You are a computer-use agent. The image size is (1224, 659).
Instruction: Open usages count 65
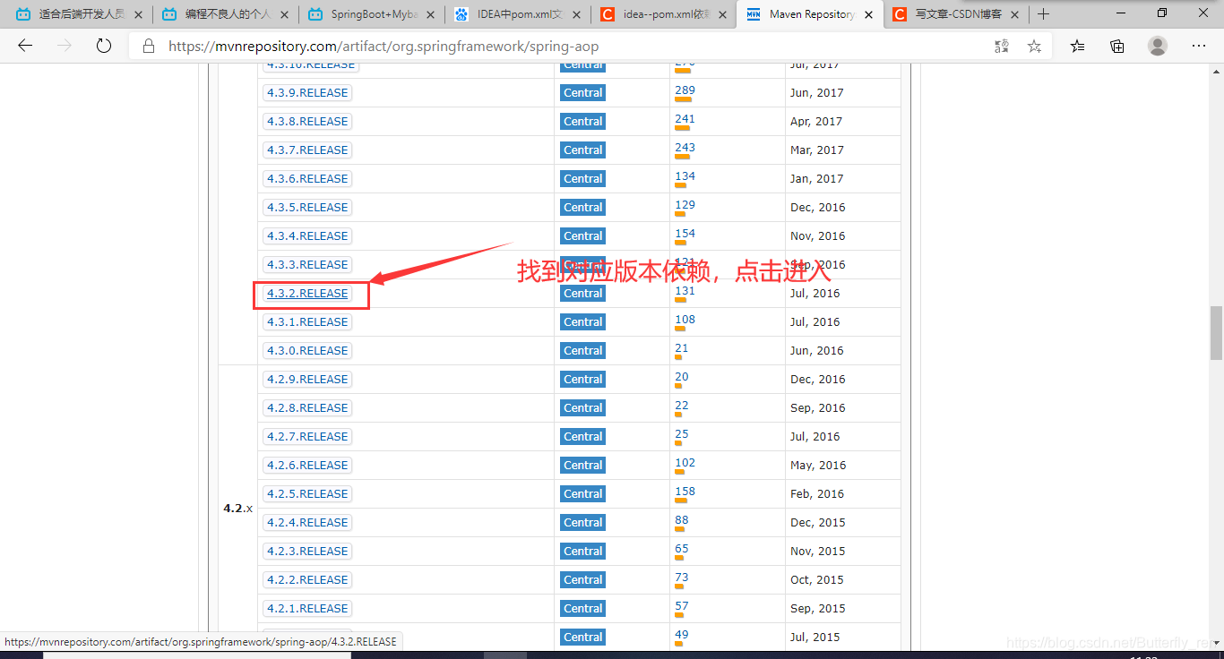click(682, 549)
